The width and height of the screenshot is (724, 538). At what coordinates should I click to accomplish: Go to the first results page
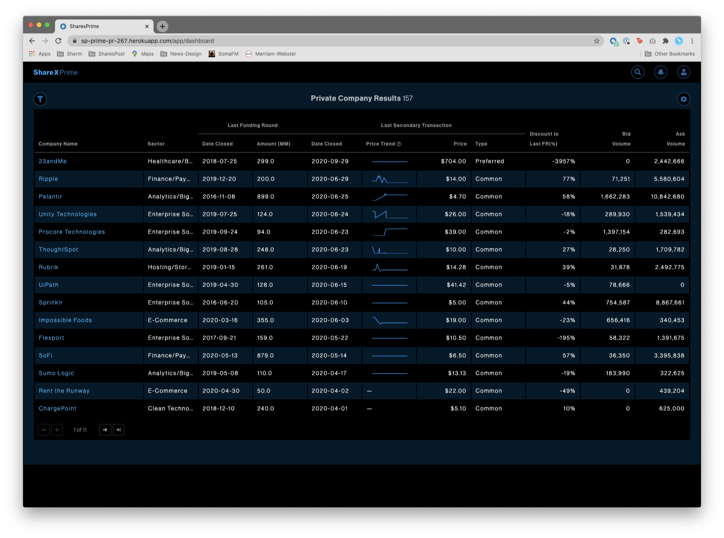tap(44, 430)
